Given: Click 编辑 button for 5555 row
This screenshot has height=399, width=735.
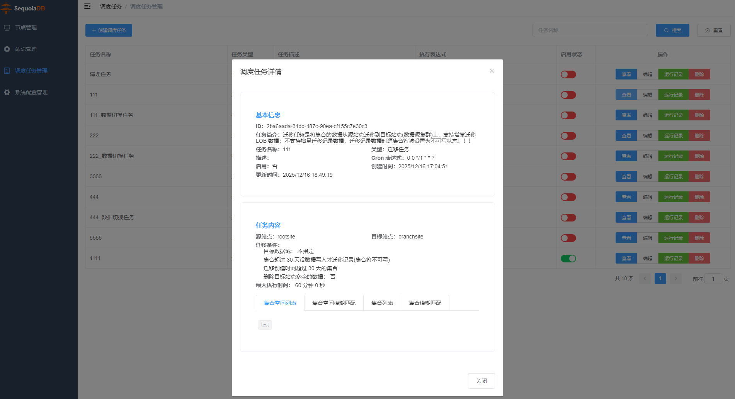Looking at the screenshot, I should (x=648, y=238).
